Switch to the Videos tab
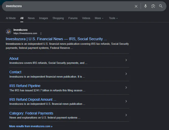Image resolution: width=169 pixels, height=130 pixels. click(x=86, y=18)
